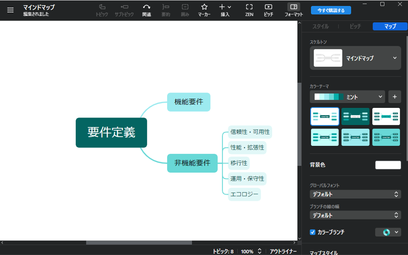Image resolution: width=408 pixels, height=255 pixels.
Task: Adjust the 100% zoom stepper
Action: click(259, 251)
